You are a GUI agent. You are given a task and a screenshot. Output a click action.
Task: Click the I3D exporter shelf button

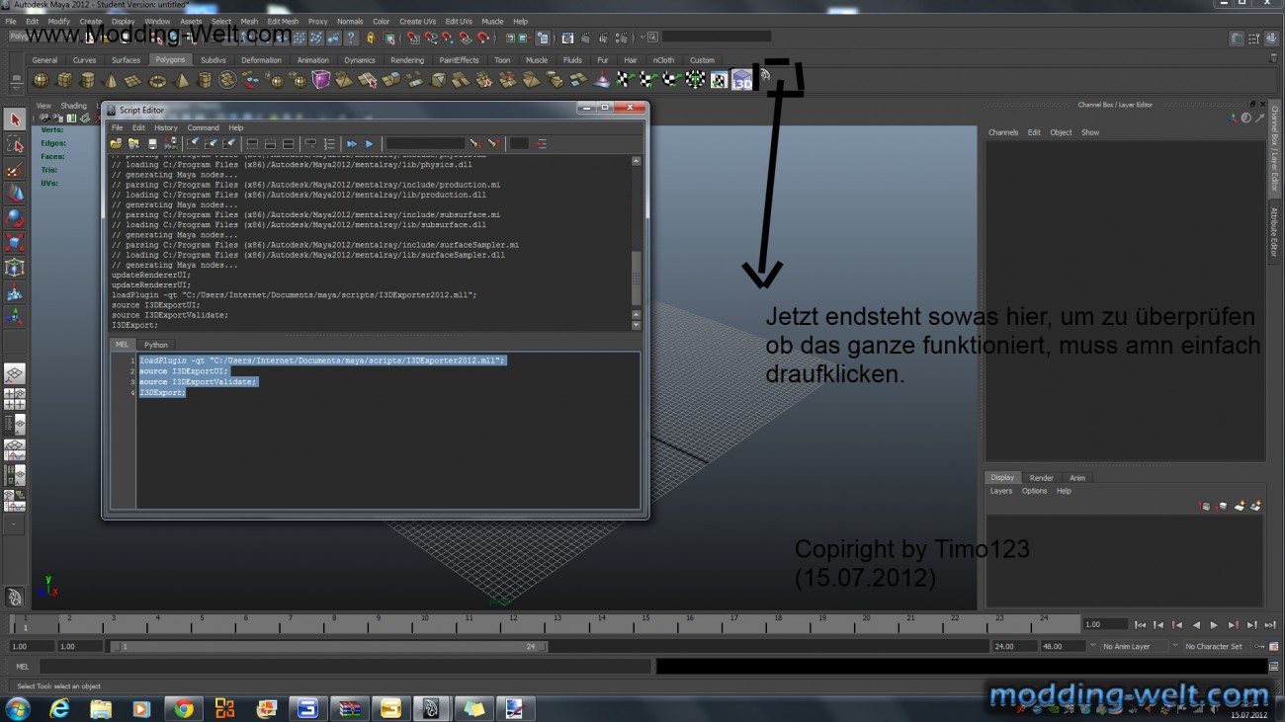click(742, 80)
